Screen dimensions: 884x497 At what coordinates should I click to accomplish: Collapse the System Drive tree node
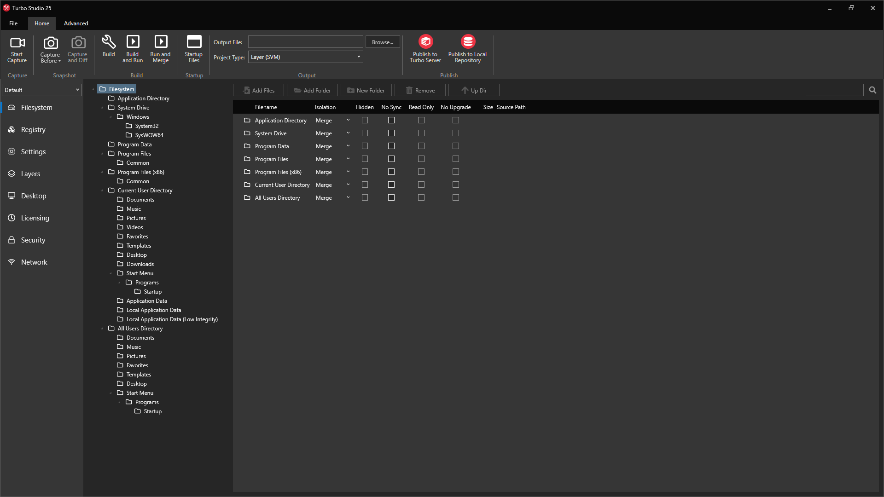click(102, 108)
